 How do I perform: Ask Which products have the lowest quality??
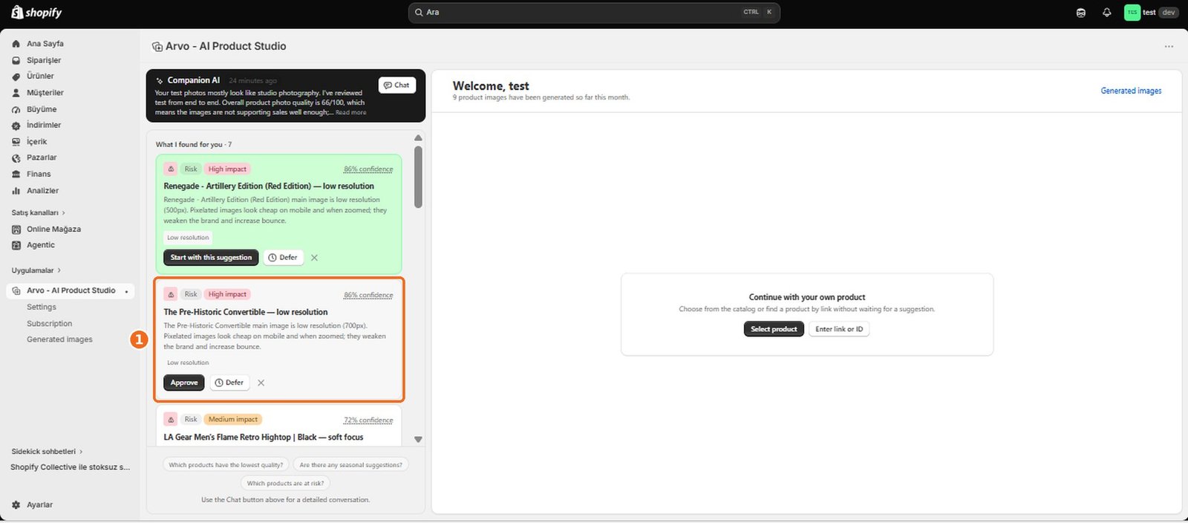point(226,465)
